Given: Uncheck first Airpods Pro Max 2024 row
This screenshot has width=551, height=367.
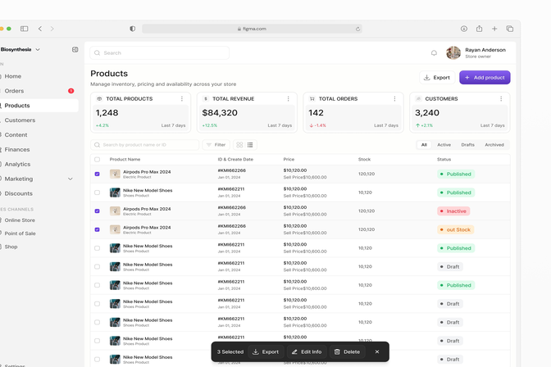Looking at the screenshot, I should pos(98,174).
